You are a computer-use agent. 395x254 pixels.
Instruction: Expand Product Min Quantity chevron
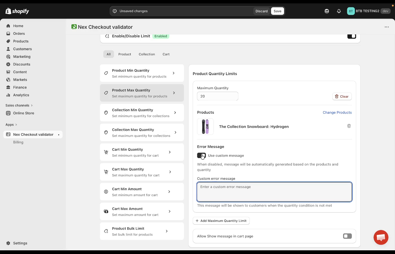tap(174, 73)
